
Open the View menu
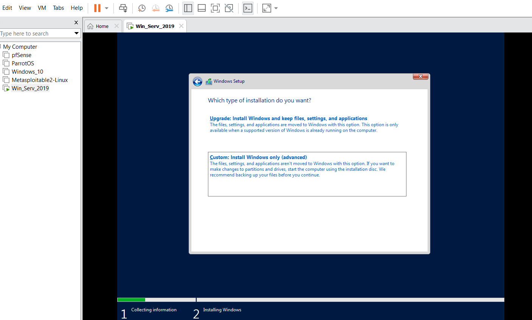[25, 8]
